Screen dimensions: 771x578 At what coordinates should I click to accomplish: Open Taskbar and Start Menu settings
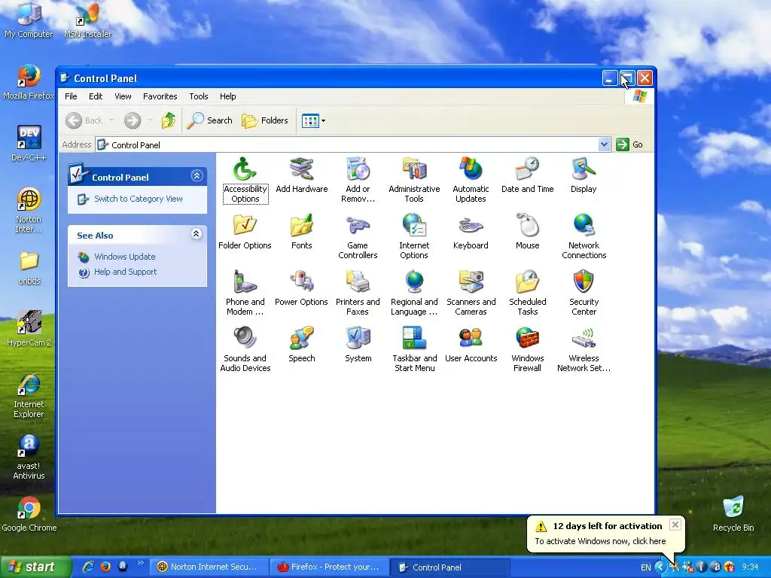(414, 349)
